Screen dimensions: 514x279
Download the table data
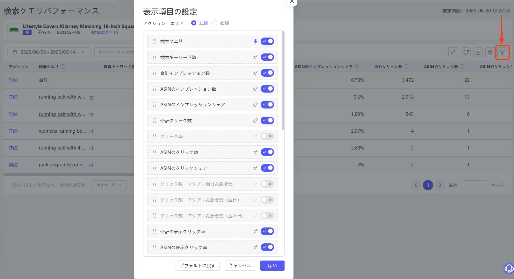click(x=478, y=52)
